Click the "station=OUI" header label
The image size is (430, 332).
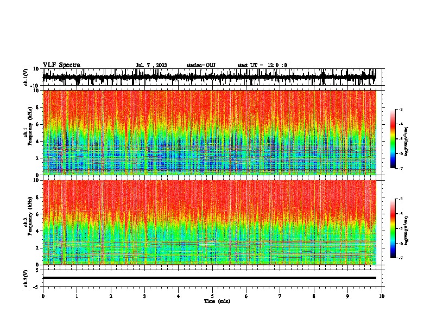[201, 65]
